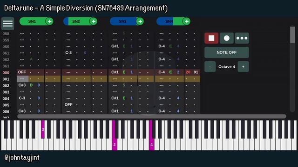Select the green D instrument in row 002
This screenshot has width=298, height=167.
(x=31, y=85)
